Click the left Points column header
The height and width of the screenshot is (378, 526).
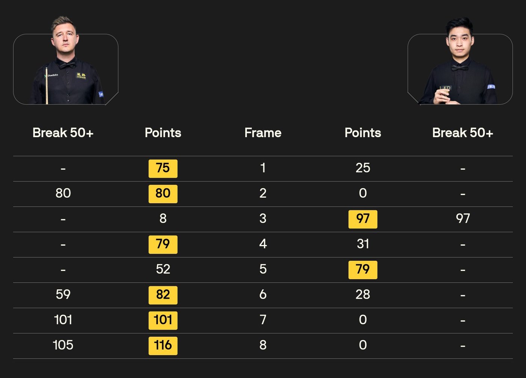[163, 133]
